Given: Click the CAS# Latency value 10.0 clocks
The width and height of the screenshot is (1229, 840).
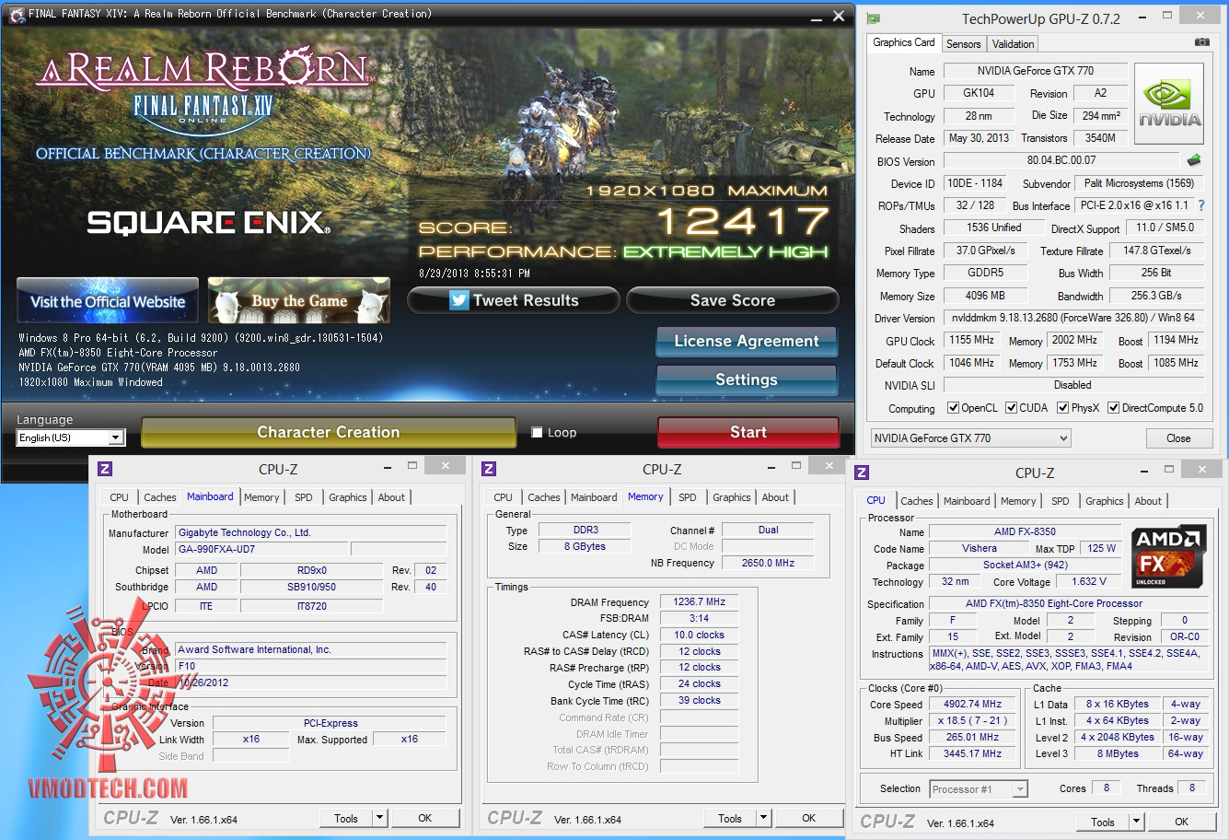Looking at the screenshot, I should click(699, 635).
